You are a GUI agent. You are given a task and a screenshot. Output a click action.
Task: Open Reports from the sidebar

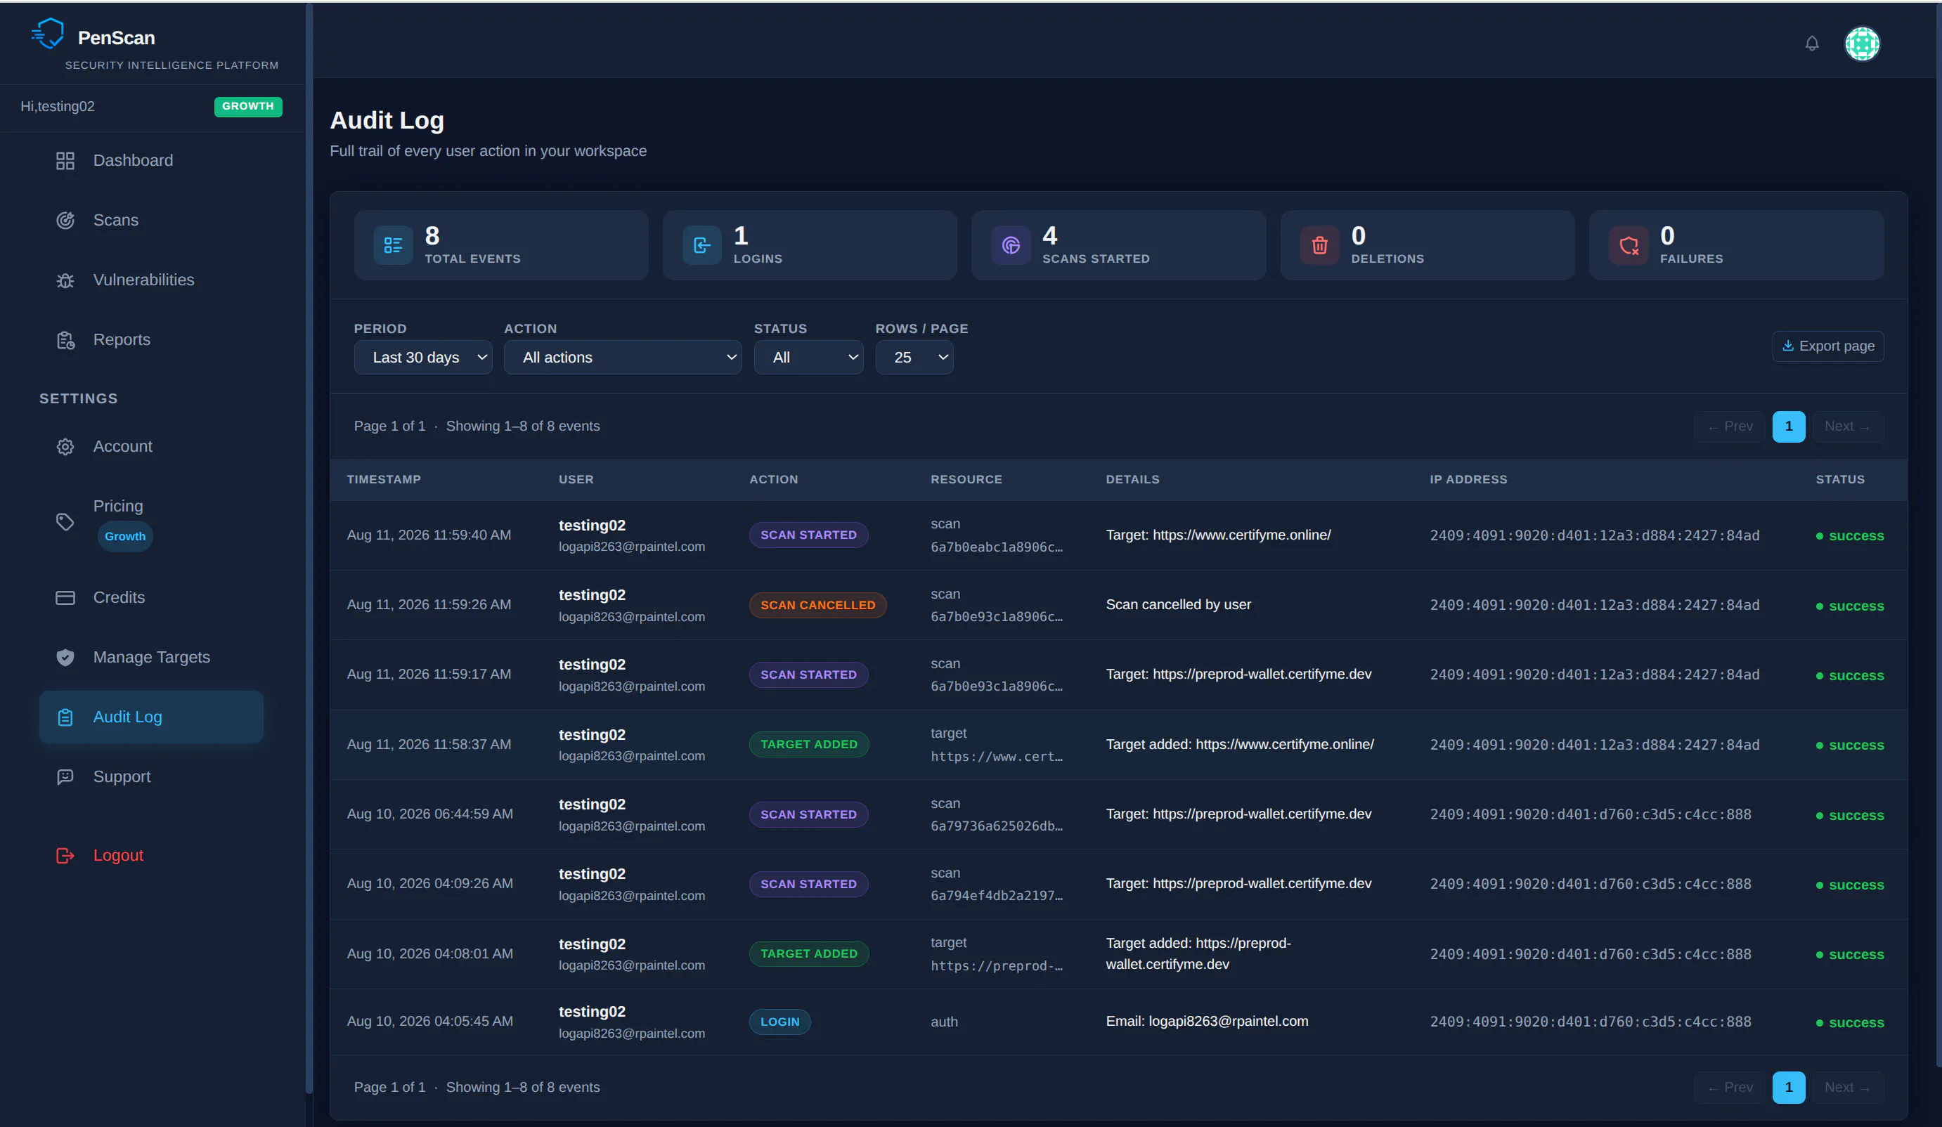point(151,340)
